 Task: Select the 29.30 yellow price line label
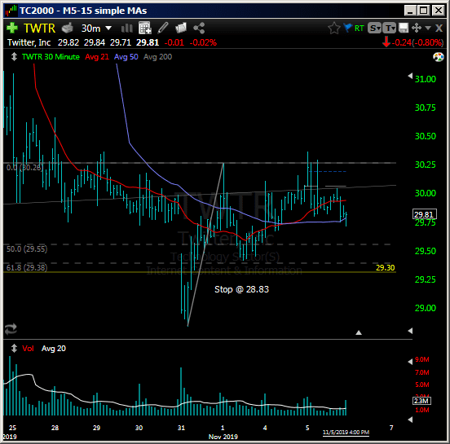click(385, 267)
